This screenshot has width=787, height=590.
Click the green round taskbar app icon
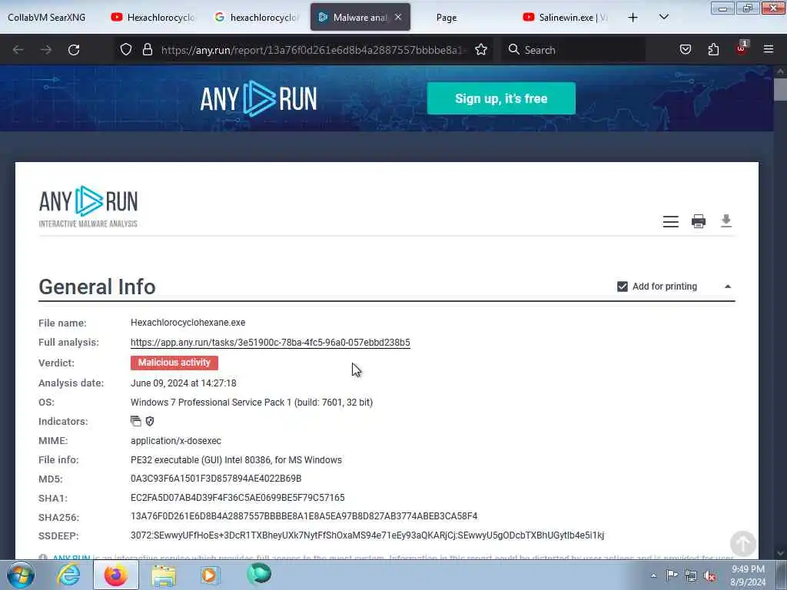259,574
